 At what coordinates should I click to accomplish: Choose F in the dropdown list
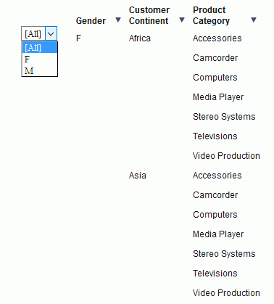40,59
